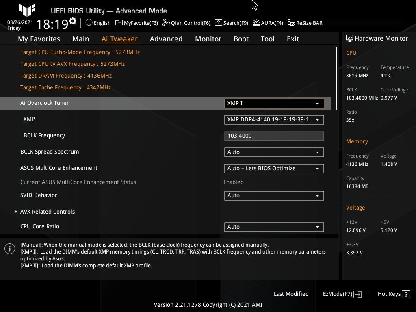Open MyFavorite(F3) list icon
This screenshot has width=416, height=312.
[x=119, y=23]
